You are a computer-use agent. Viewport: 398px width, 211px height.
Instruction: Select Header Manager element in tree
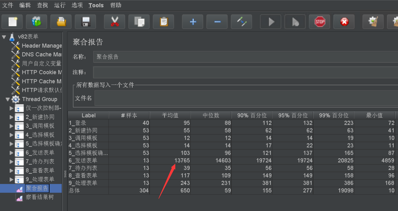pos(41,46)
